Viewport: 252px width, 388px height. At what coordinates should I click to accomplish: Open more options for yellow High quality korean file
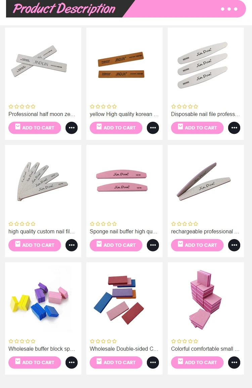click(153, 128)
